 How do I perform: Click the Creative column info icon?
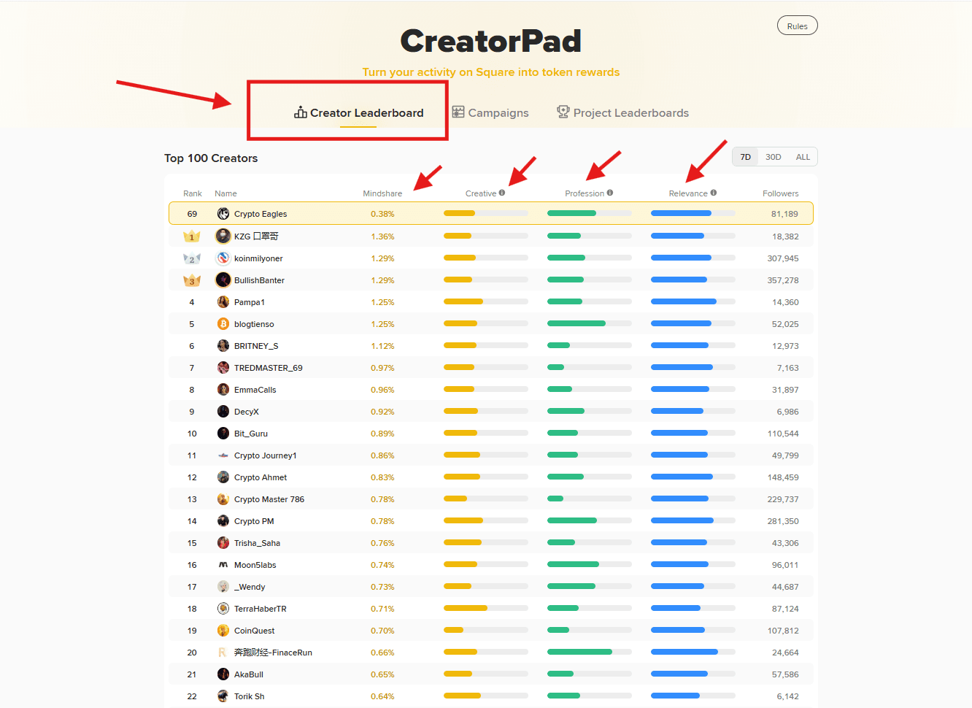click(502, 193)
